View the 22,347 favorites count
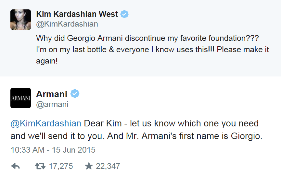The height and width of the screenshot is (175, 281). (x=108, y=166)
